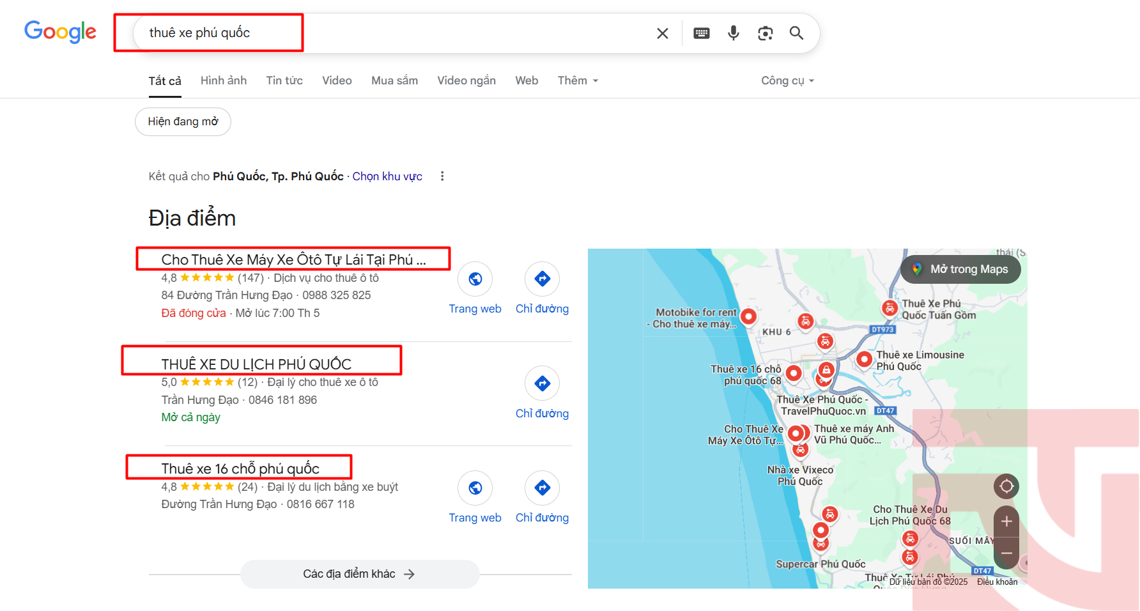Click the Google logo
The image size is (1140, 611).
(x=61, y=31)
